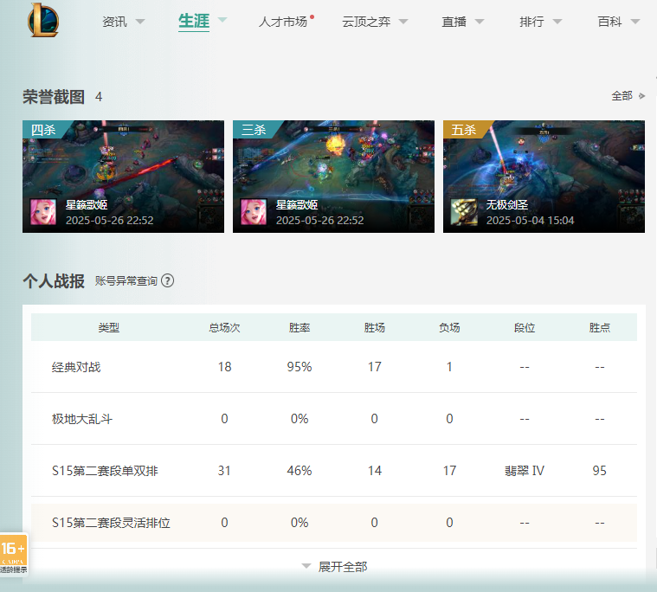Click the red notification dot on 人才市场
The height and width of the screenshot is (592, 657).
click(x=312, y=17)
